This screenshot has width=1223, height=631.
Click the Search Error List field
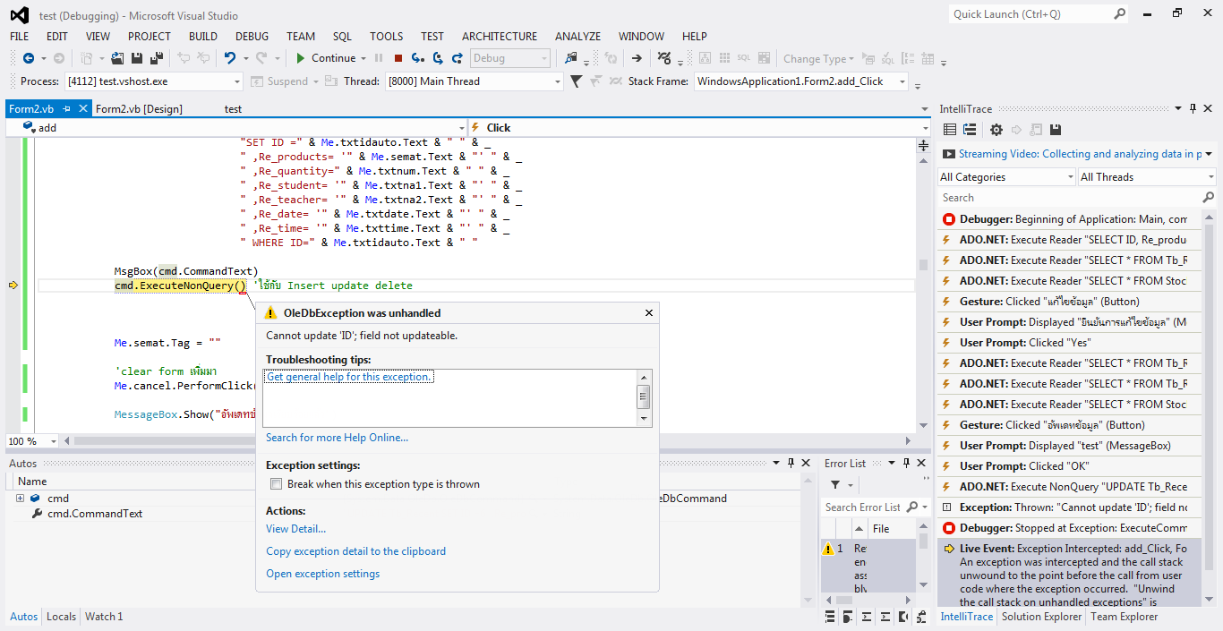(x=864, y=507)
